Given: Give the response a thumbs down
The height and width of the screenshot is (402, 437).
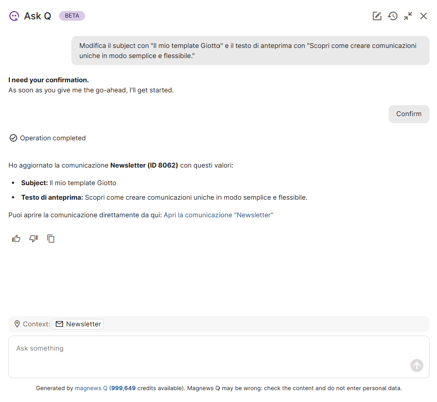Looking at the screenshot, I should [x=33, y=239].
